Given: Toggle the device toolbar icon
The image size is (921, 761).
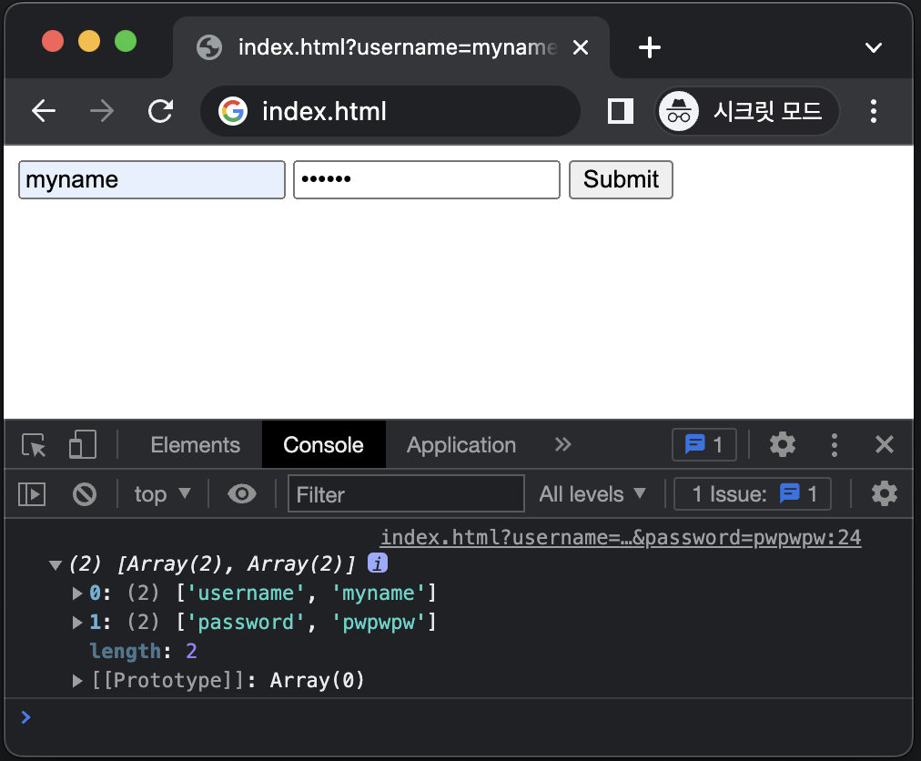Looking at the screenshot, I should point(82,445).
